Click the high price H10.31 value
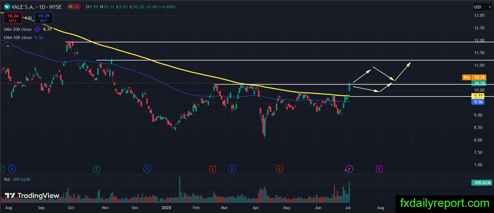The image size is (494, 213). [107, 7]
